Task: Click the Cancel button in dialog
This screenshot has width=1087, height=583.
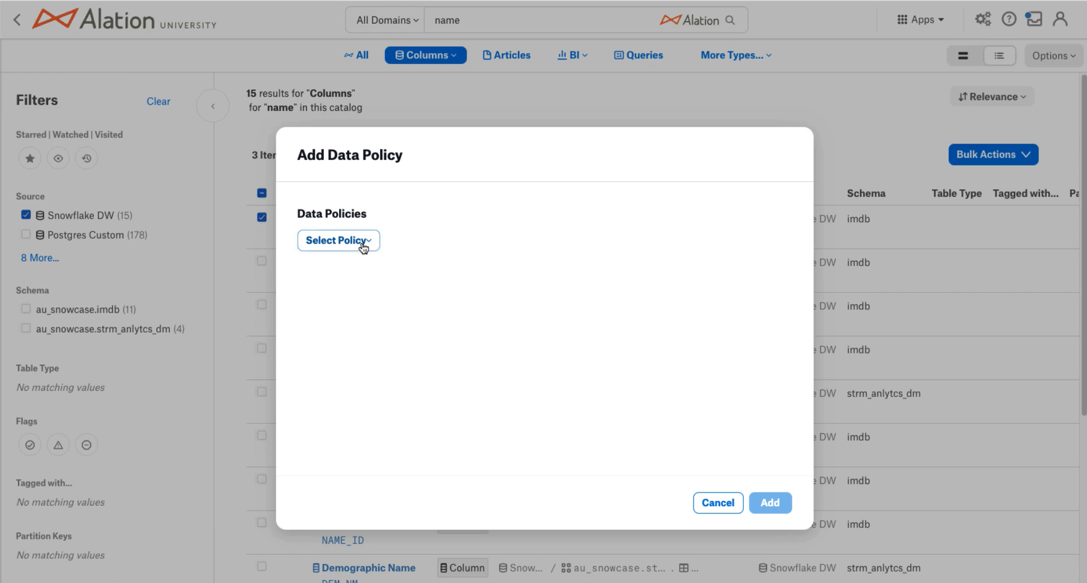Action: coord(718,503)
